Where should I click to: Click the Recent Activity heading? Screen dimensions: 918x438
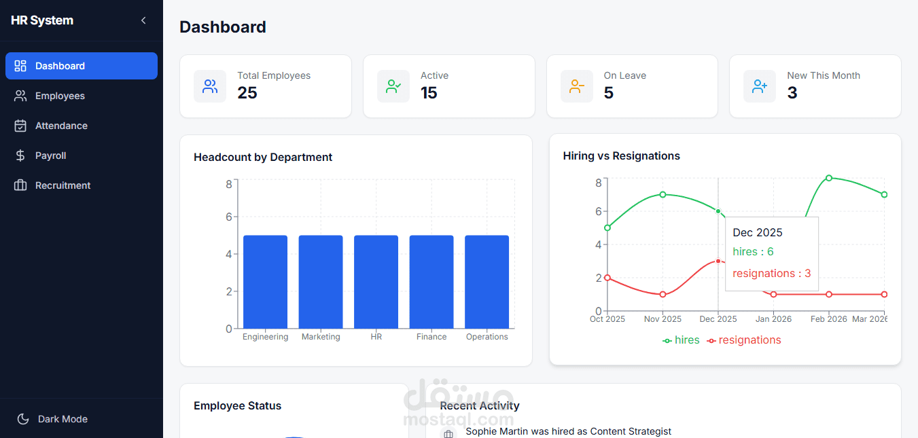point(480,405)
